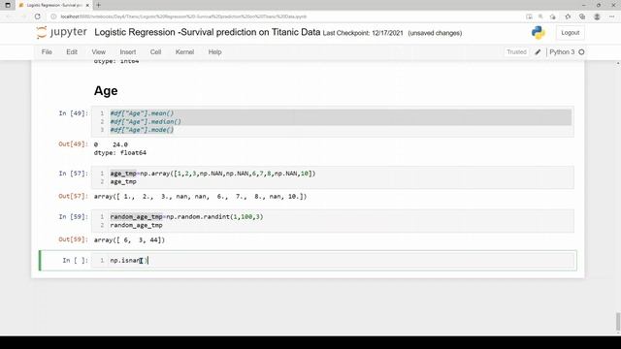The width and height of the screenshot is (621, 349).
Task: Open the Help menu
Action: pos(214,52)
